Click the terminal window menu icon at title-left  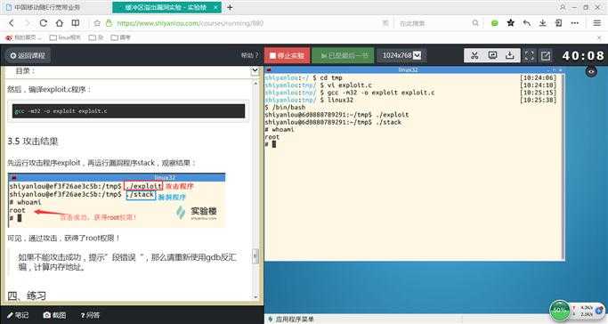pyautogui.click(x=269, y=69)
